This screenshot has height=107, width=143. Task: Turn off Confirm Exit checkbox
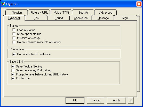13,78
